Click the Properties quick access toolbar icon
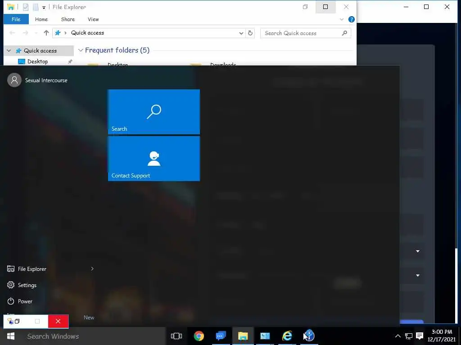Image resolution: width=461 pixels, height=345 pixels. tap(26, 7)
